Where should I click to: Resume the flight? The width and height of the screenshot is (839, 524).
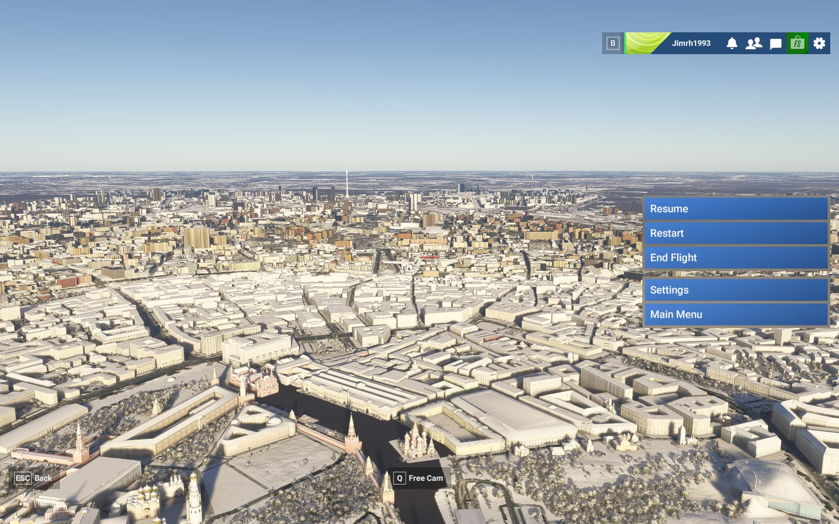coord(736,209)
